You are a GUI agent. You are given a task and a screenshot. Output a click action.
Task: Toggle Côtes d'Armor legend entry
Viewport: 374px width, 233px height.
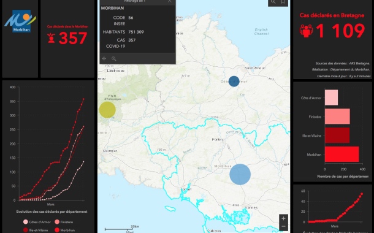tap(37, 222)
